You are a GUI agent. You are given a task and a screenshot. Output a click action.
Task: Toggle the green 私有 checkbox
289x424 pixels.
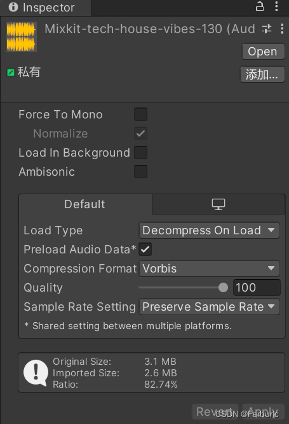[x=11, y=73]
